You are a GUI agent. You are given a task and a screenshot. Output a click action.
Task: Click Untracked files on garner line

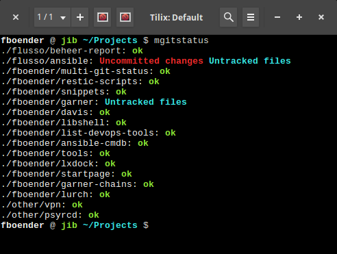coord(146,102)
